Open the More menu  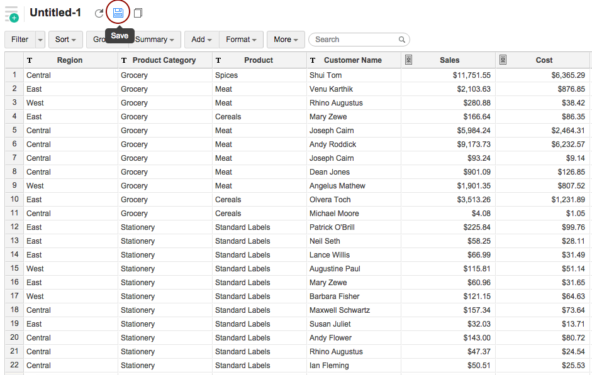pos(286,40)
